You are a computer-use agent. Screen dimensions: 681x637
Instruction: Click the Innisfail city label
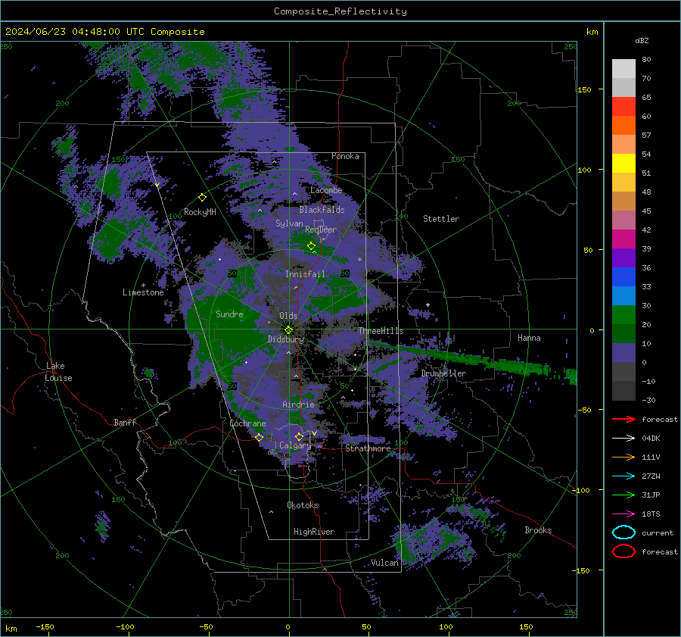[x=305, y=274]
